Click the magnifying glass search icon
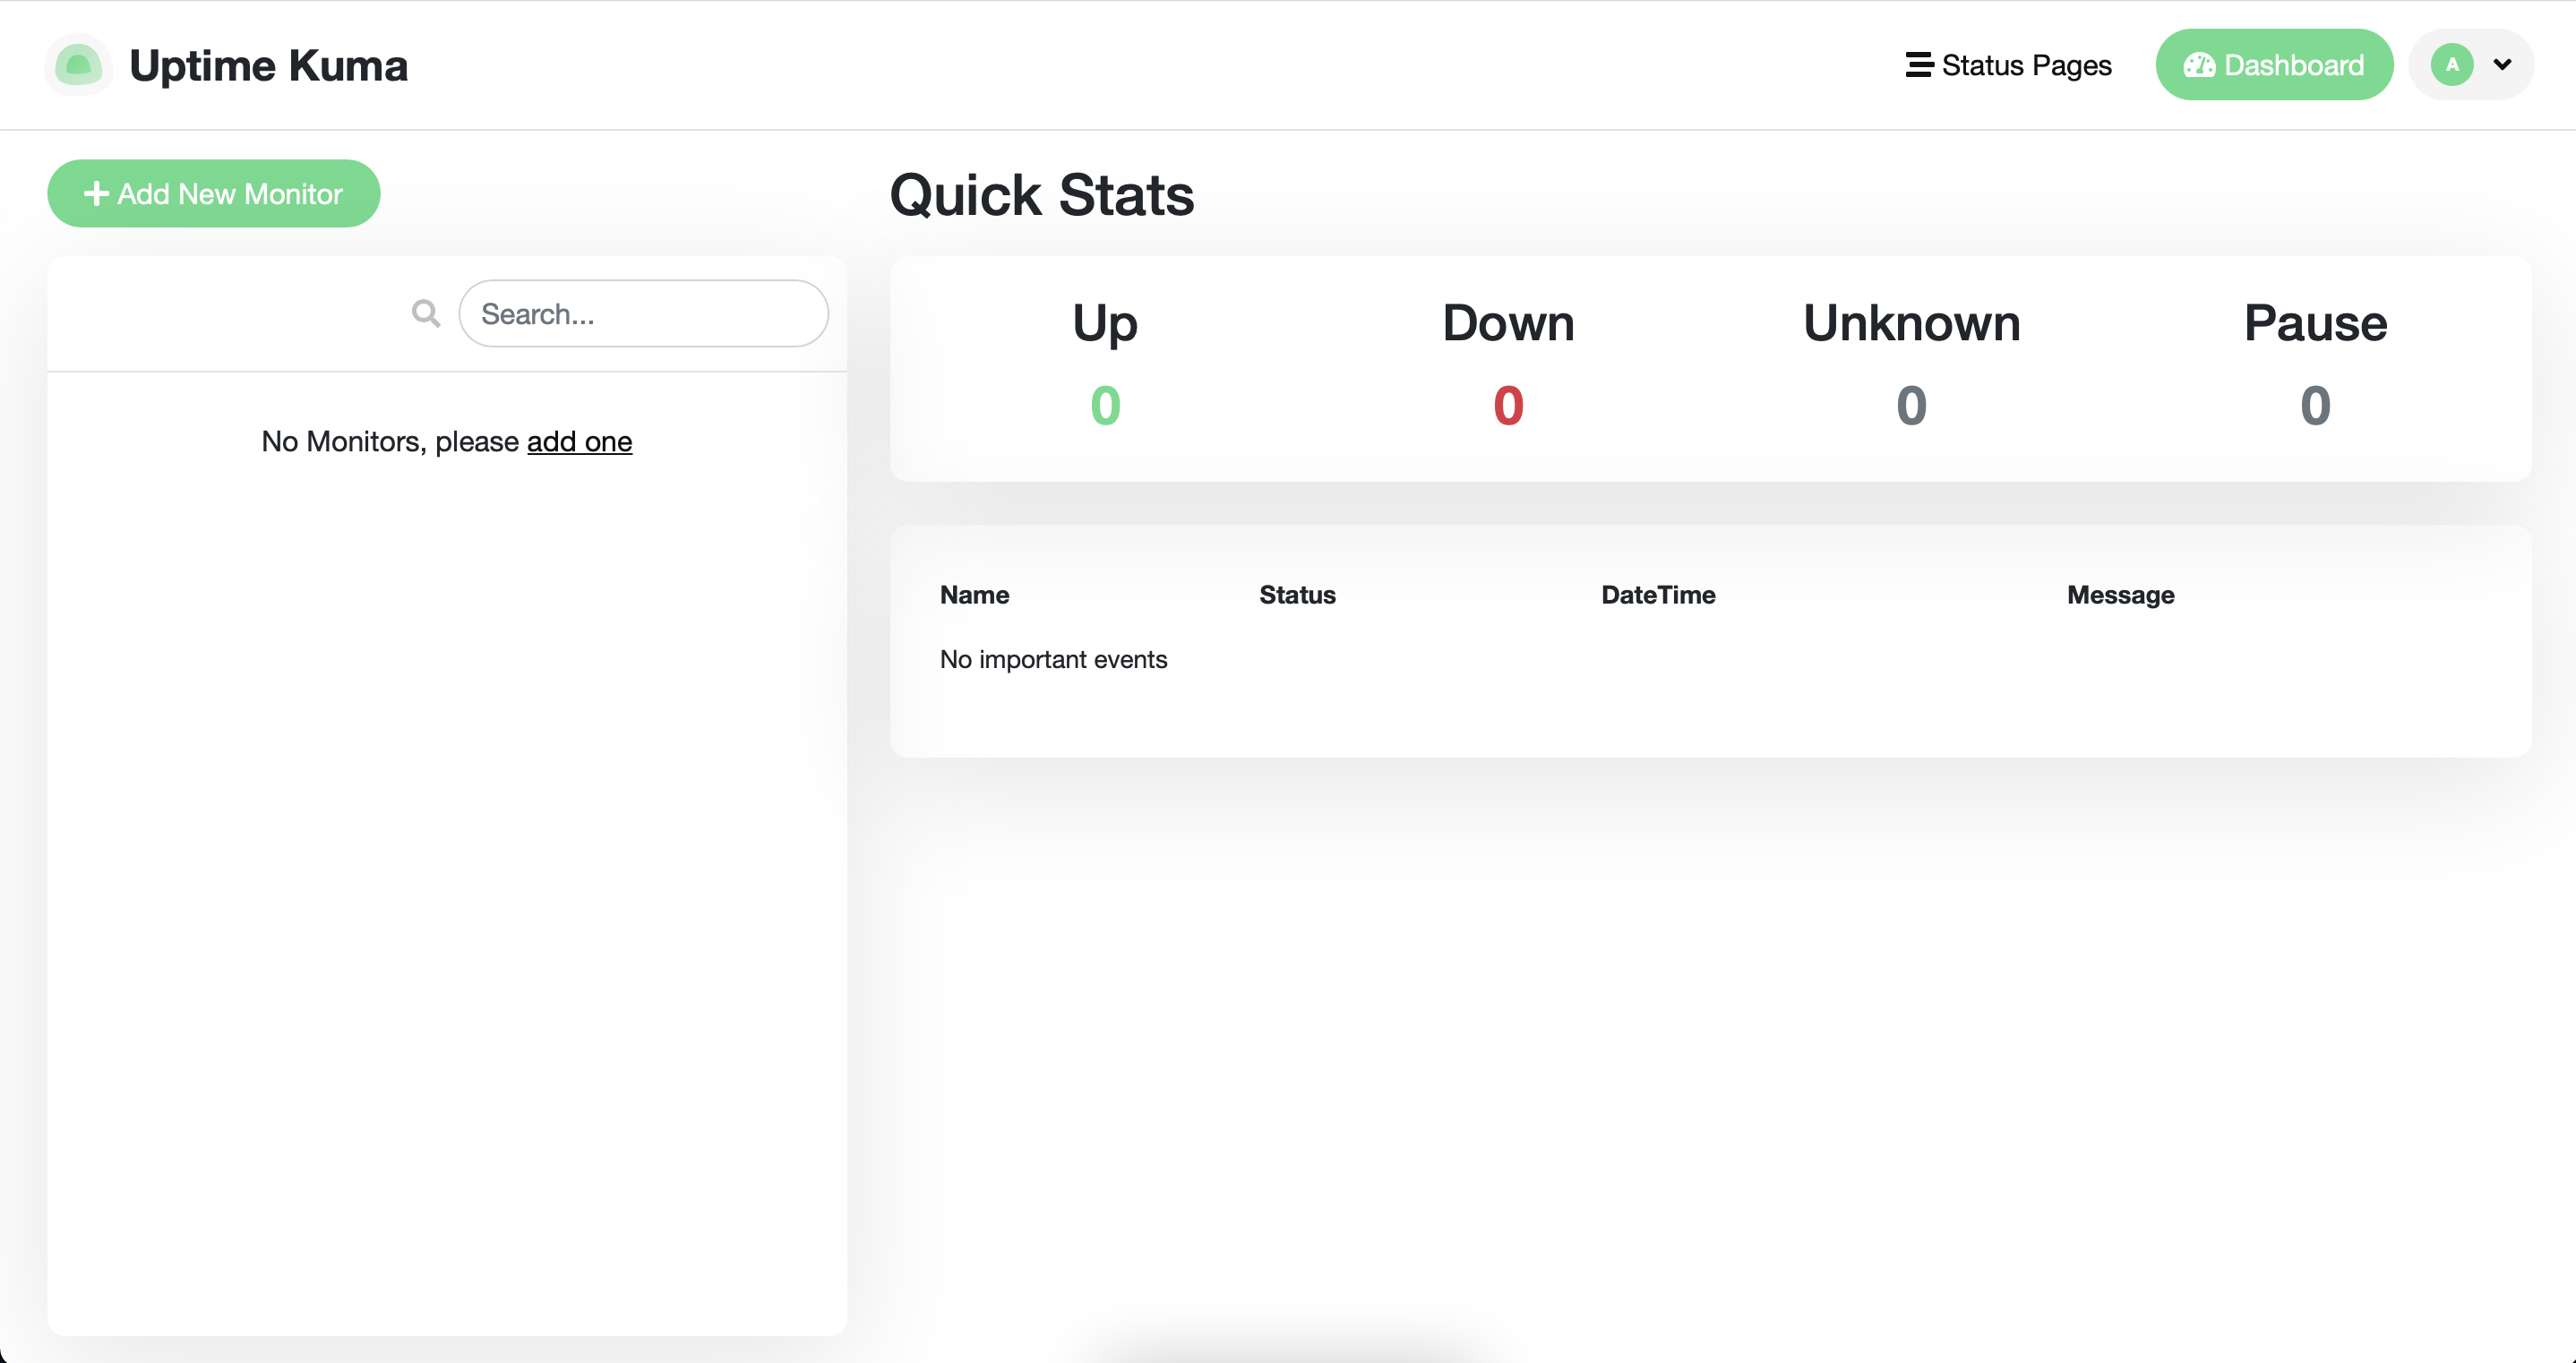The image size is (2576, 1363). pos(425,313)
